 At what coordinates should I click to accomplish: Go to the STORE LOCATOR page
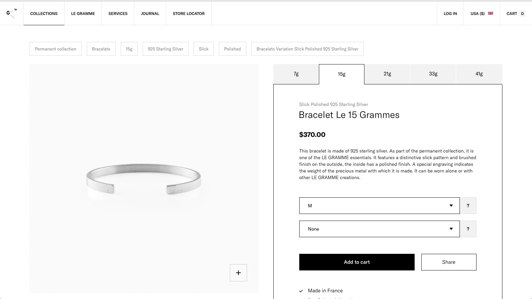(x=189, y=13)
